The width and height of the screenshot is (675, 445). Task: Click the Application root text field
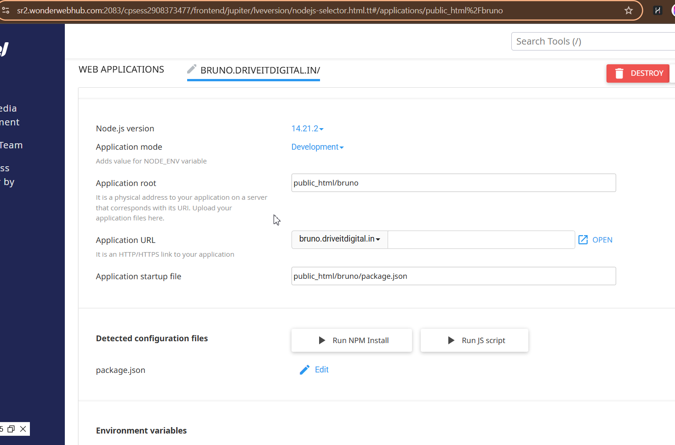(x=453, y=183)
